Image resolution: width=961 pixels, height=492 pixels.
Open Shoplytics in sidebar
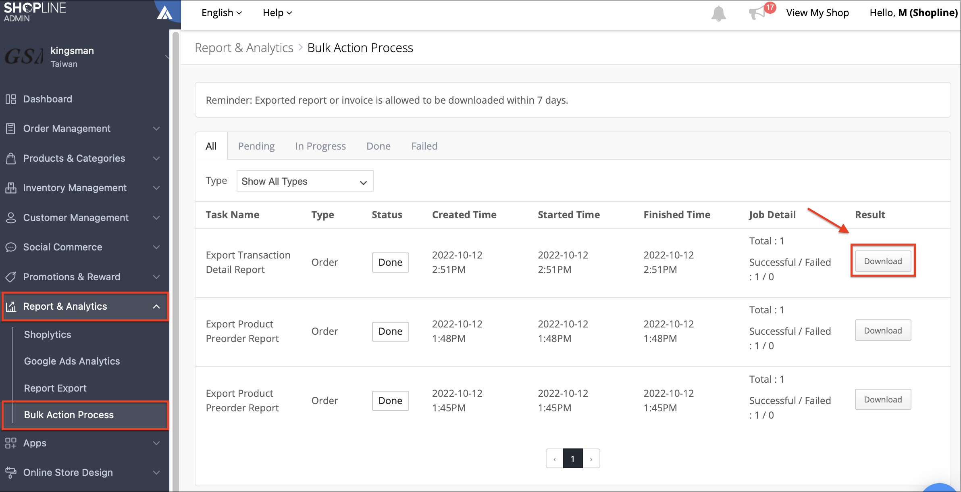tap(48, 335)
